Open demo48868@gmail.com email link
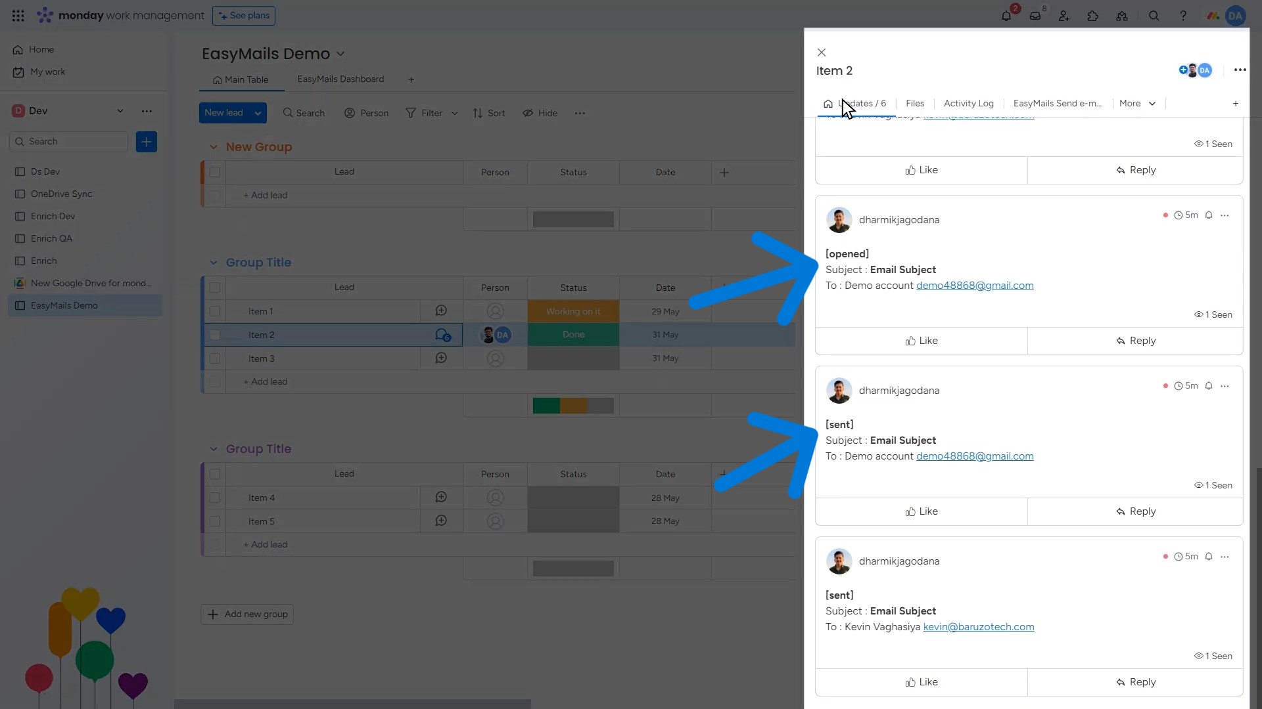This screenshot has height=709, width=1262. coord(974,285)
